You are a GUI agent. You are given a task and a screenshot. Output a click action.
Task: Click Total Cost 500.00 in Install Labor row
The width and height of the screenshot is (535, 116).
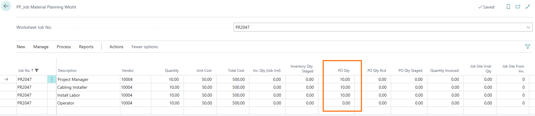click(239, 95)
